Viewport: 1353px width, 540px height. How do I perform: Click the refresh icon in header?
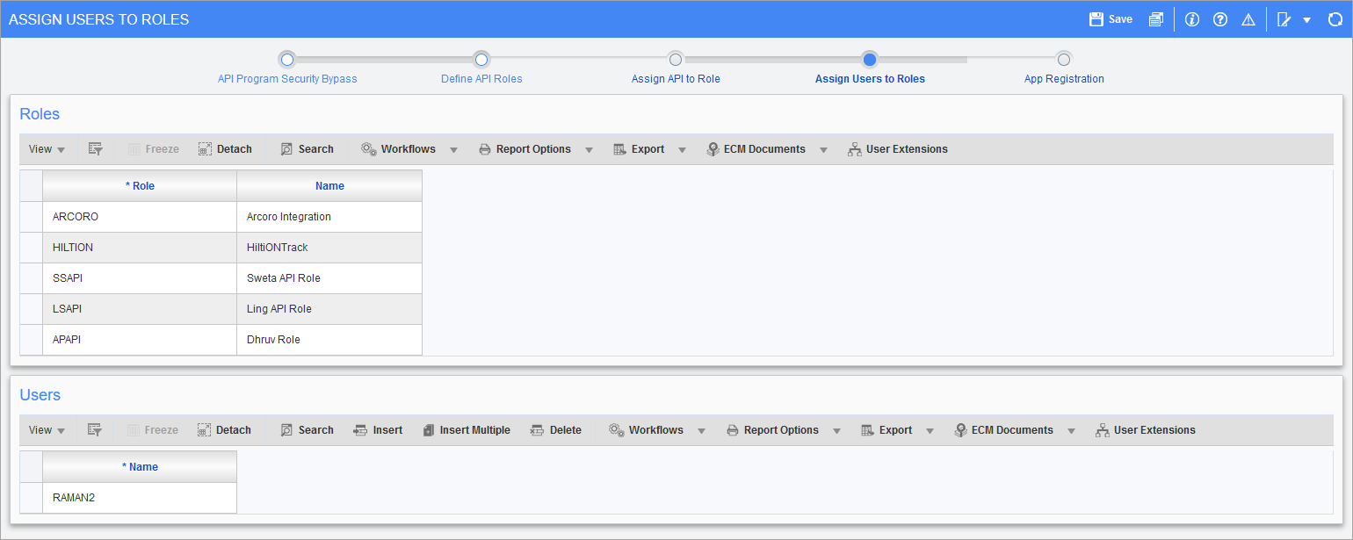pos(1335,19)
